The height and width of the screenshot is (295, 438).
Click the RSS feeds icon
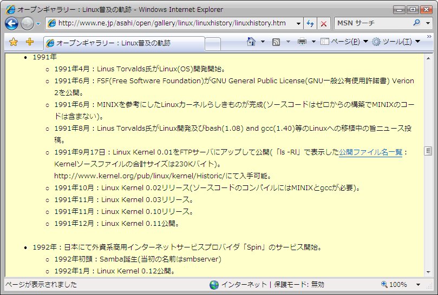point(276,42)
